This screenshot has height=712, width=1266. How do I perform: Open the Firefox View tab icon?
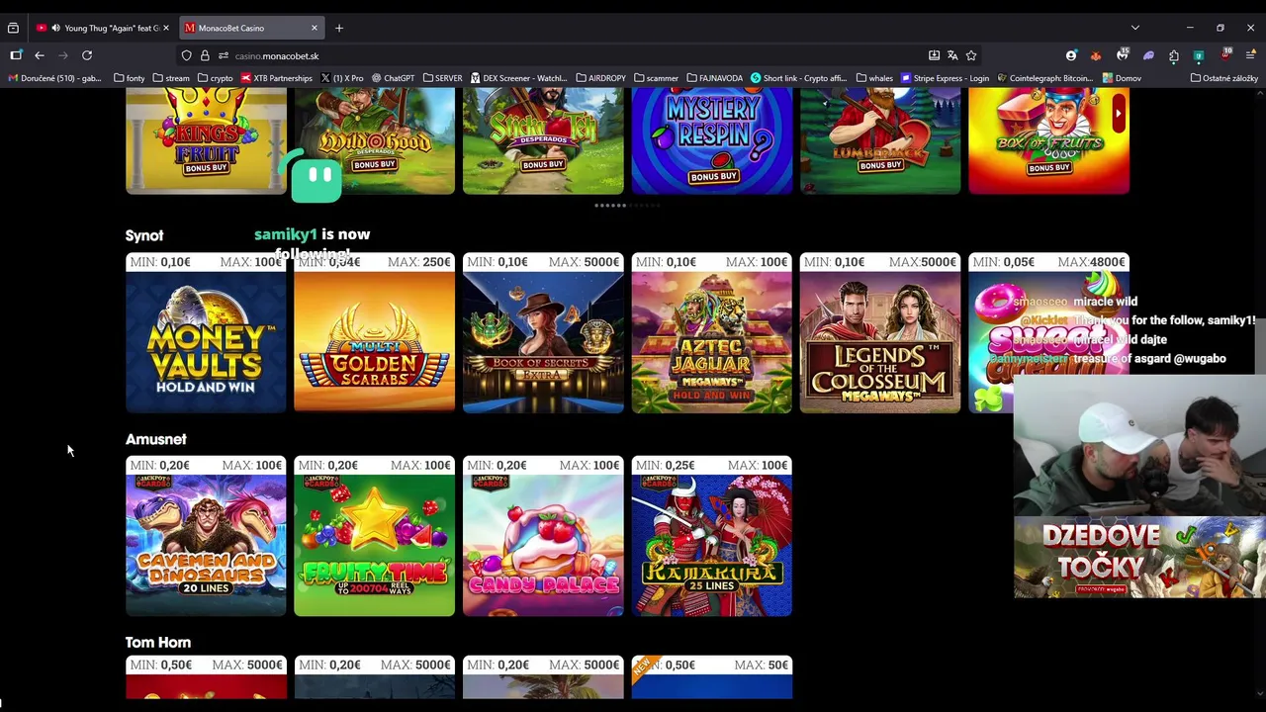pos(13,28)
